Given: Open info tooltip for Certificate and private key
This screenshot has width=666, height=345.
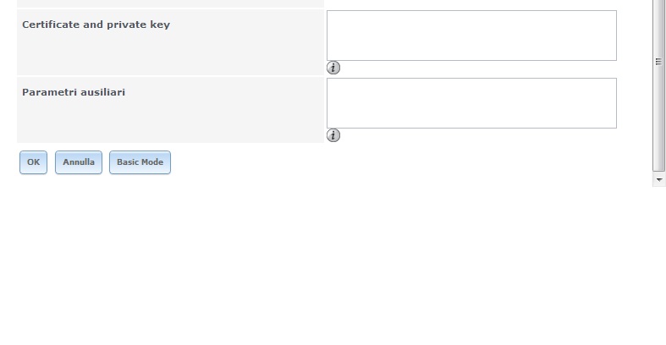Looking at the screenshot, I should click(x=333, y=68).
